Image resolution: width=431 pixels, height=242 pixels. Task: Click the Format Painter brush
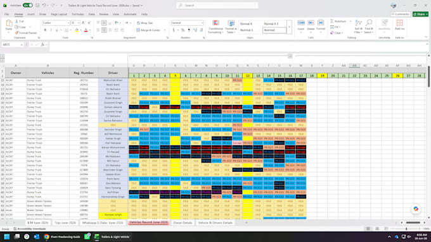(x=16, y=33)
